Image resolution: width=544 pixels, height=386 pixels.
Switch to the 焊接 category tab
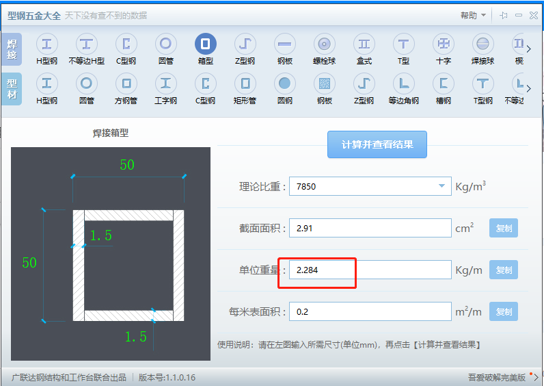pyautogui.click(x=12, y=49)
